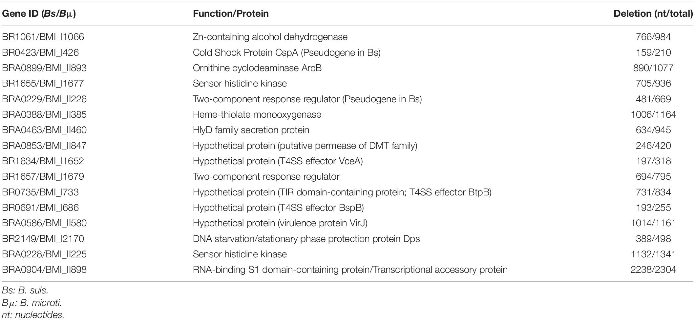Select the Zn-containing alcohol dehydrogenase cell
The image size is (695, 320).
(x=270, y=37)
